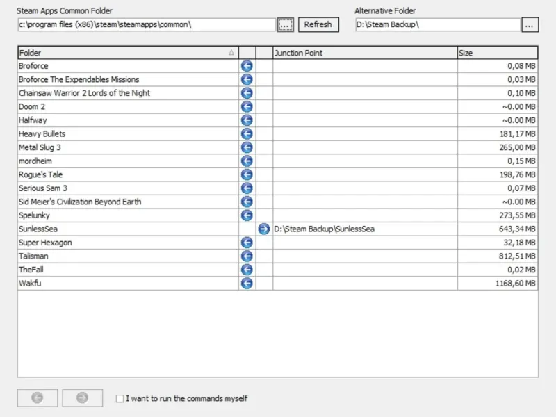Click the move arrow beside Doom 2
Viewport: 556px width, 417px height.
(247, 107)
